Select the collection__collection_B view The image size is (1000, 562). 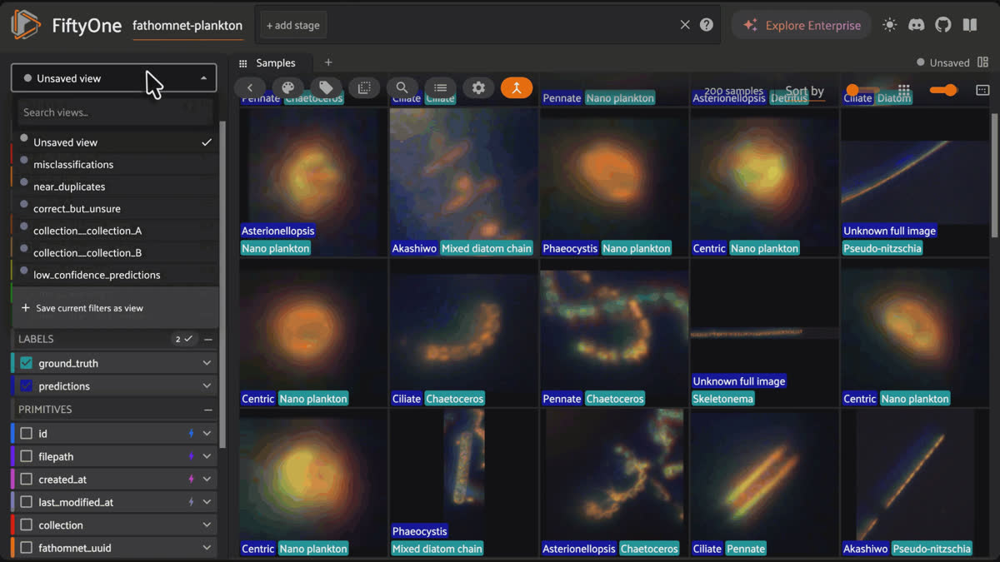(x=115, y=253)
